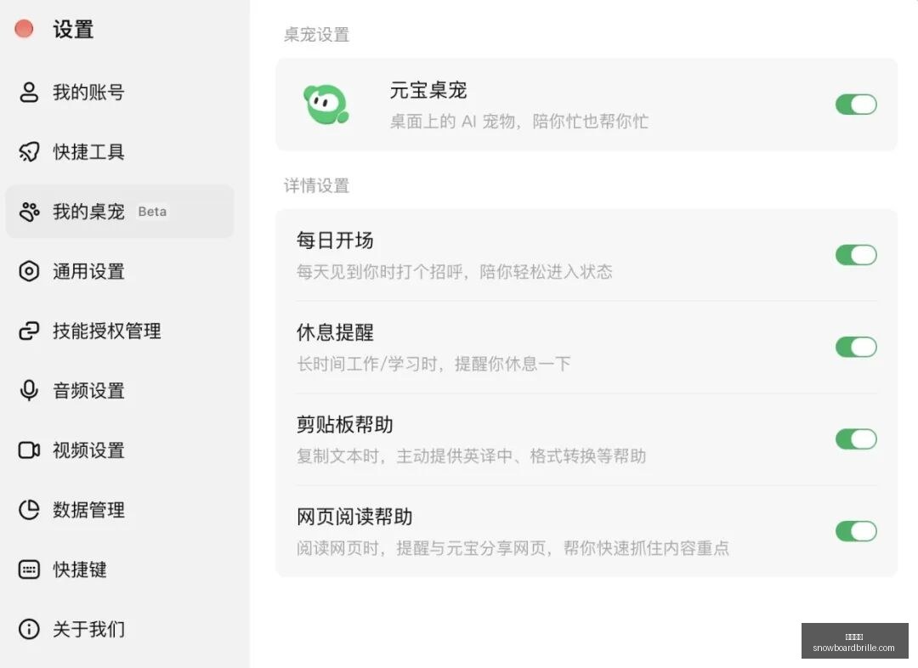Click description 桌面上的 AI 宠物，陪你忙也帮你忙
The image size is (918, 668).
pos(518,122)
